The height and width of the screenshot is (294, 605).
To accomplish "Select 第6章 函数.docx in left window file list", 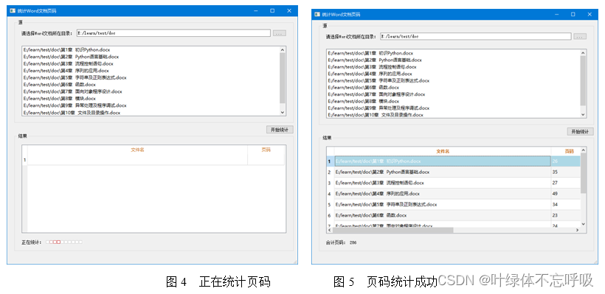I will pyautogui.click(x=60, y=85).
